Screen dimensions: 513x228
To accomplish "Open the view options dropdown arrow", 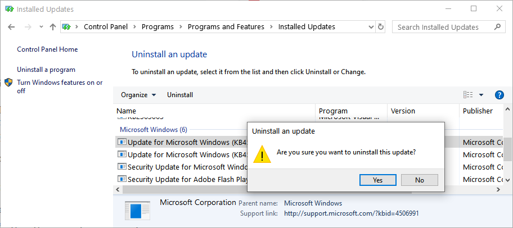I will pos(481,95).
